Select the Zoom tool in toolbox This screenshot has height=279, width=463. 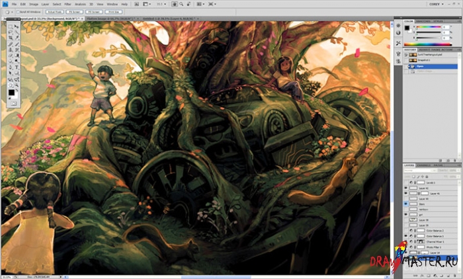pos(17,85)
